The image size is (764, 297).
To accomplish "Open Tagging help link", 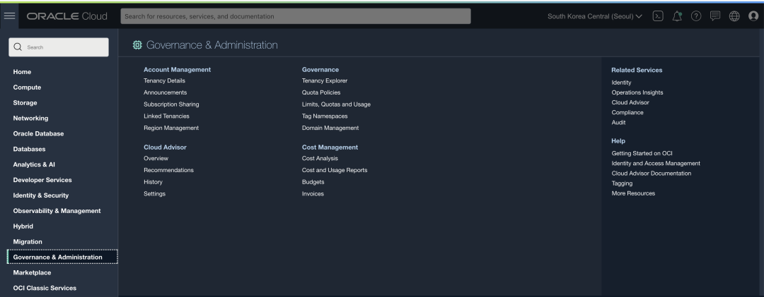I will click(x=622, y=183).
